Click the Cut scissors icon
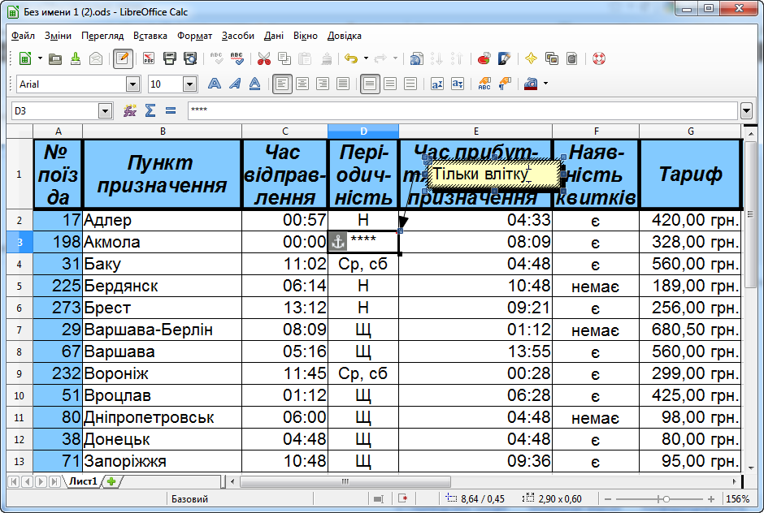Viewport: 764px width, 513px height. tap(263, 58)
